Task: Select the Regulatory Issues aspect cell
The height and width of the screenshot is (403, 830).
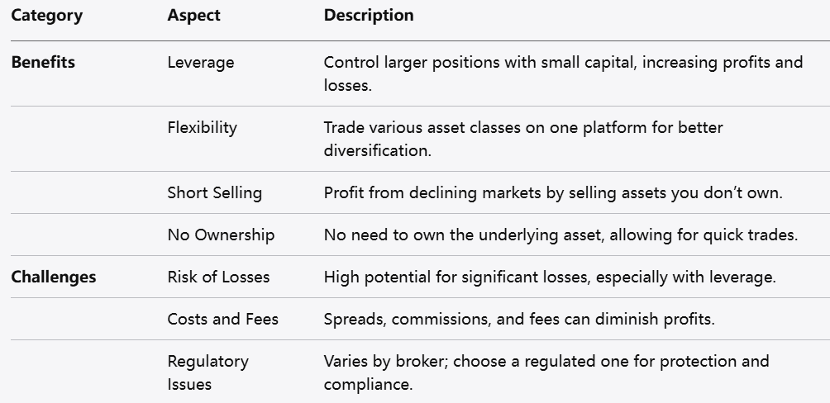Action: 208,372
